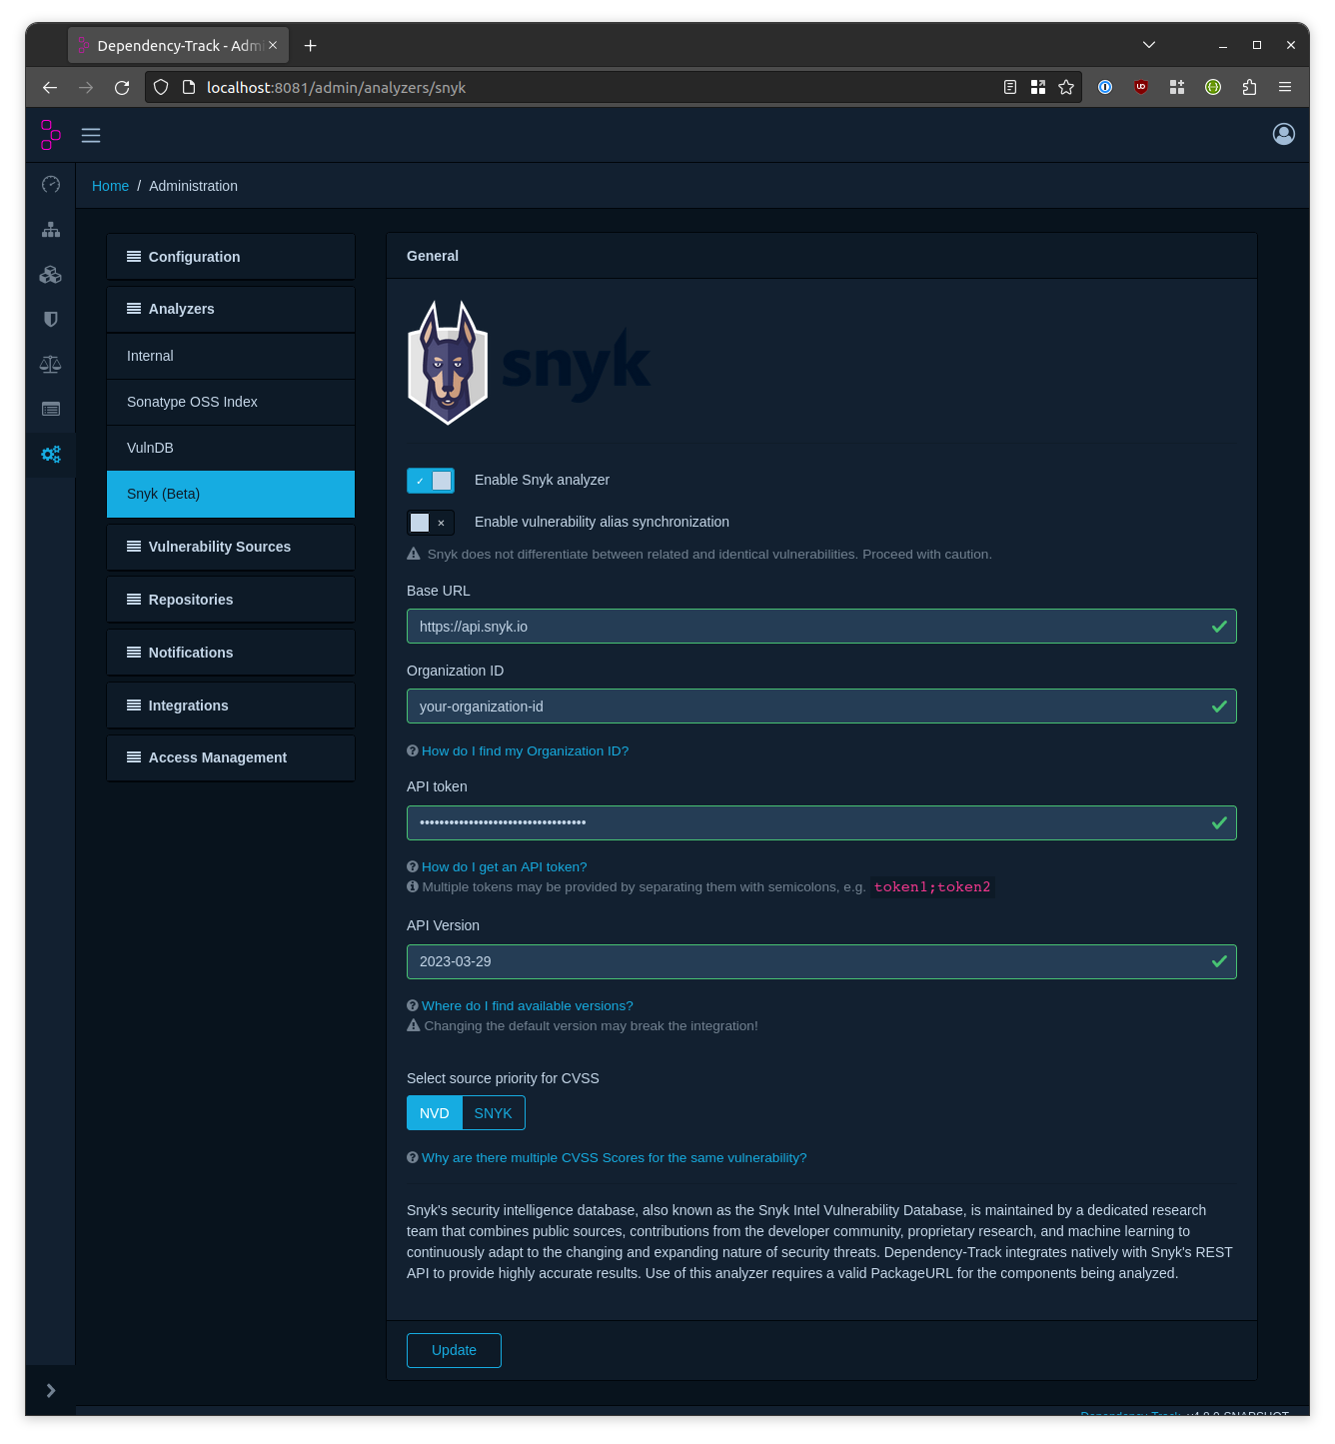Open the Policy Management scales icon
This screenshot has height=1444, width=1335.
(50, 364)
